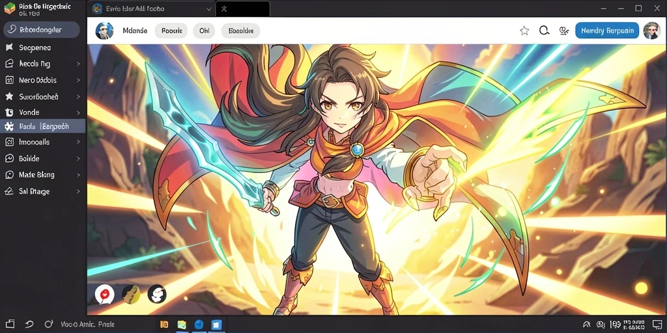
Task: Click the icon next to 'Vonde'
Action: pos(9,112)
